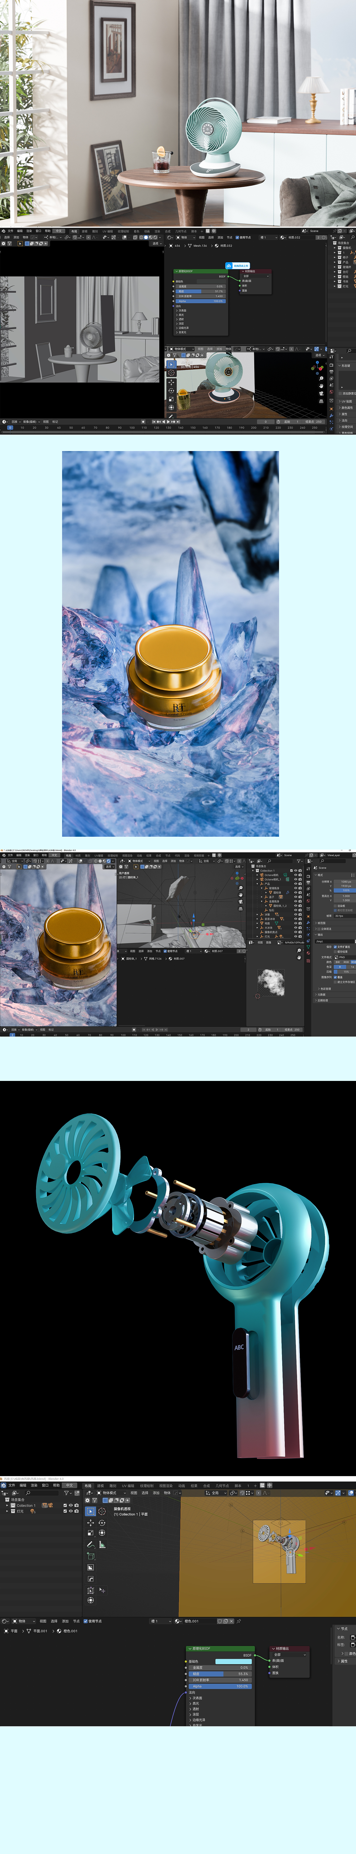356x1854 pixels.
Task: Choose the Scale tool in hair dryer viewport
Action: [91, 1533]
